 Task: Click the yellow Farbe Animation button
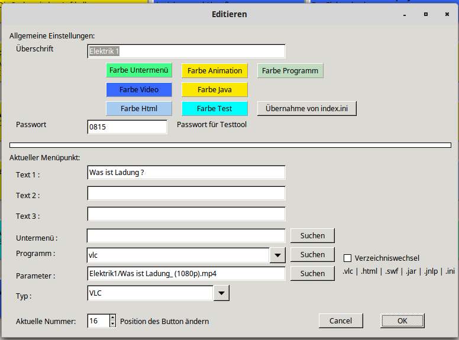(214, 70)
